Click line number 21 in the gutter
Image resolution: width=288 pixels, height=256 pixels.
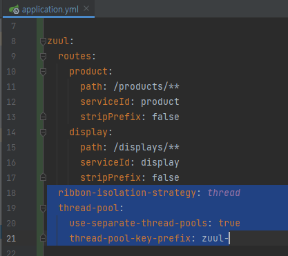pos(11,239)
